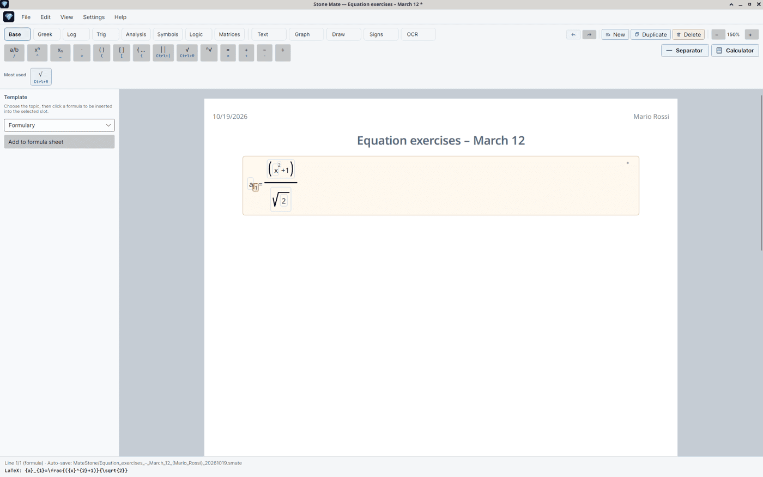The width and height of the screenshot is (763, 477).
Task: Insert an nth root symbol
Action: pyautogui.click(x=209, y=52)
